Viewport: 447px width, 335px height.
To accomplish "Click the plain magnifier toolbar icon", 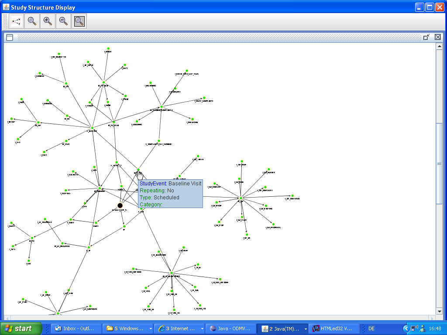I will click(x=32, y=21).
